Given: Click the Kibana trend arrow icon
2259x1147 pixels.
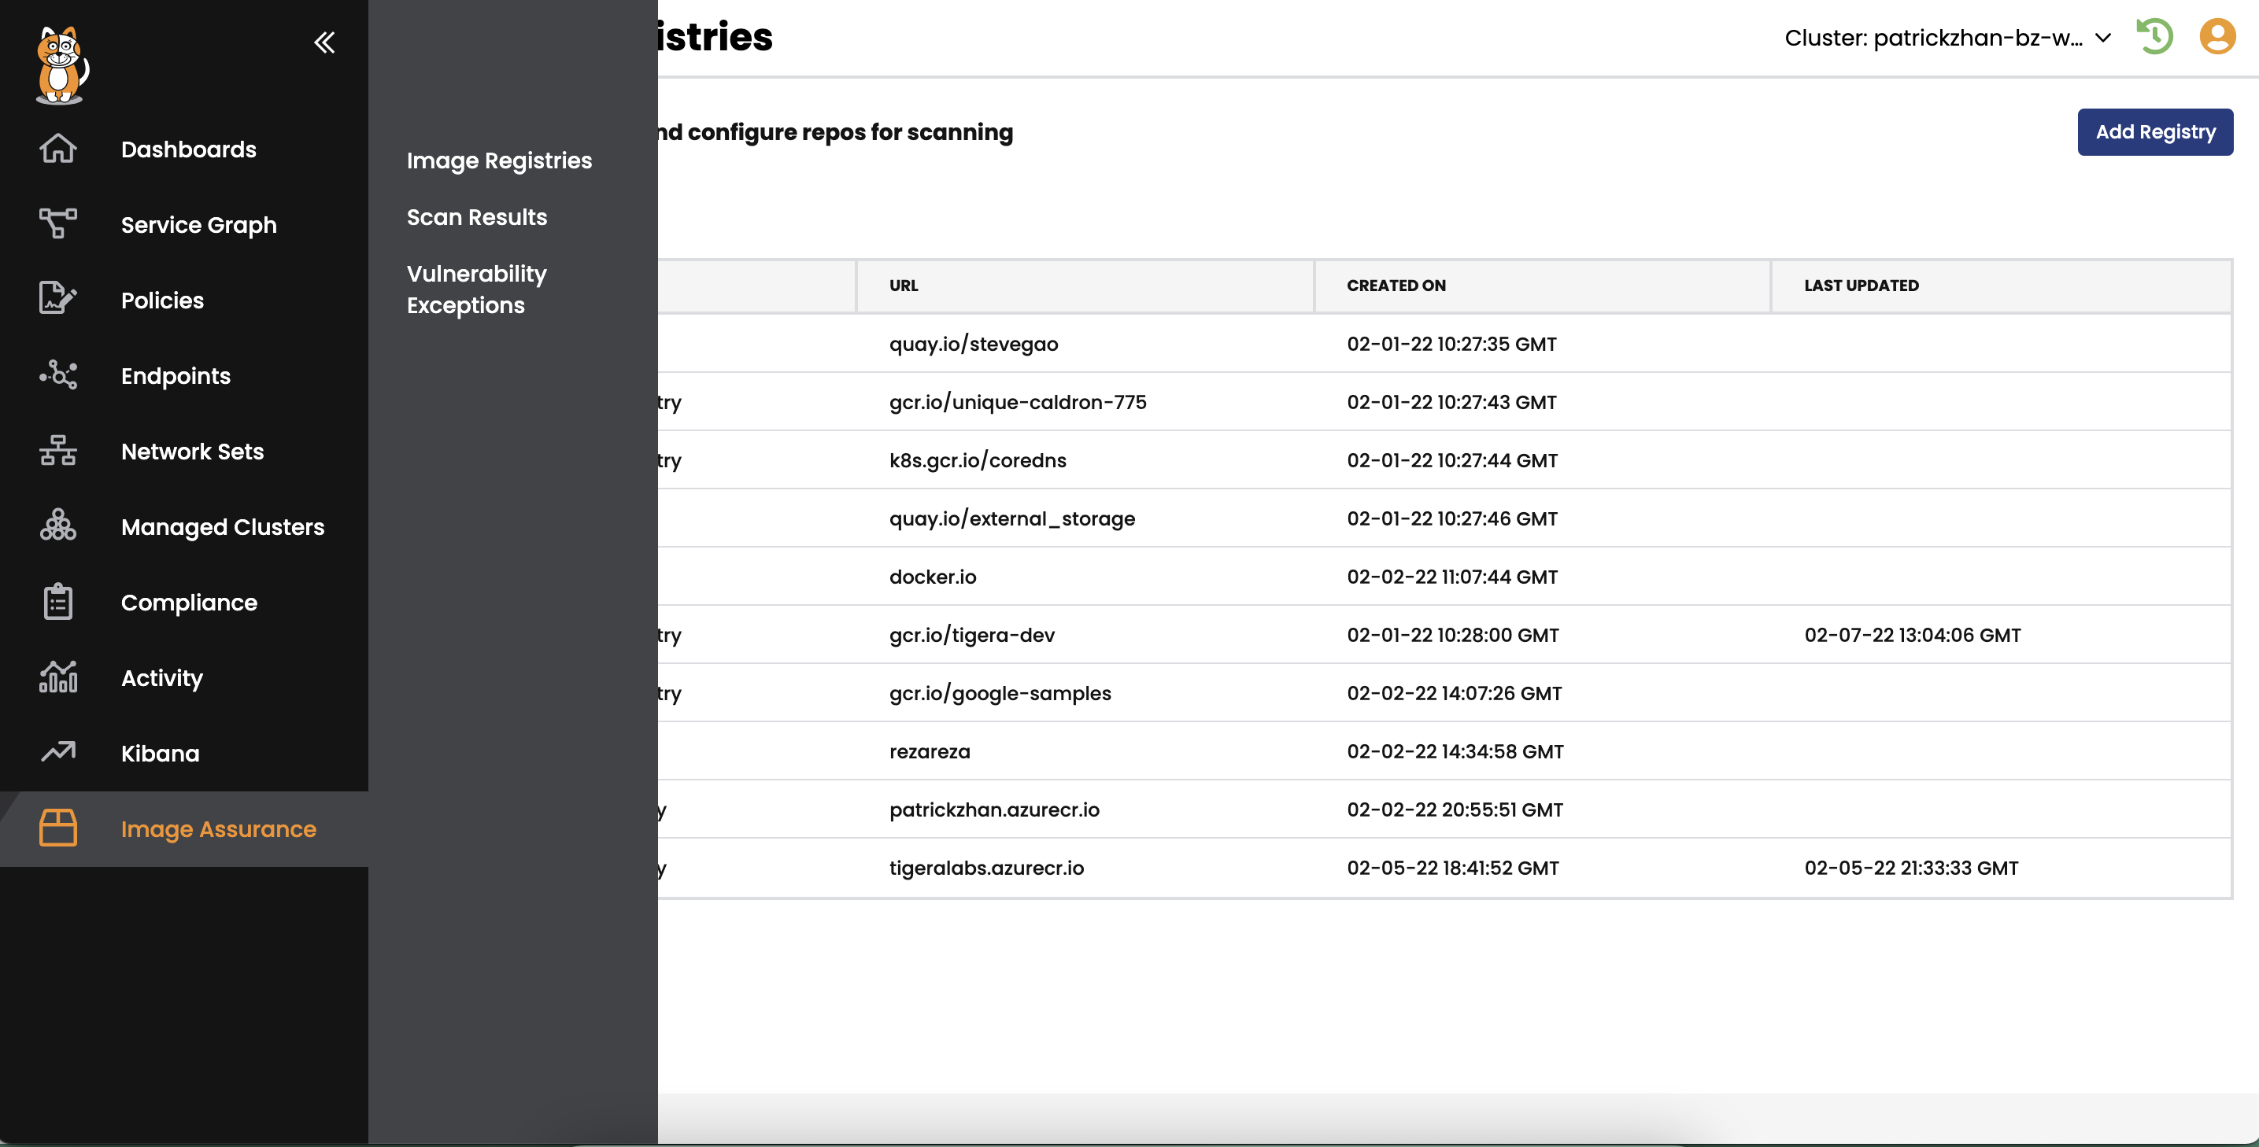Looking at the screenshot, I should tap(58, 753).
